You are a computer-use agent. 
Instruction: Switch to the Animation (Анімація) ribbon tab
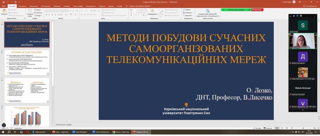[x=66, y=6]
